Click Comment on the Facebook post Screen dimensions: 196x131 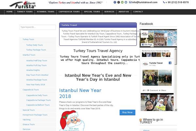(x=153, y=90)
